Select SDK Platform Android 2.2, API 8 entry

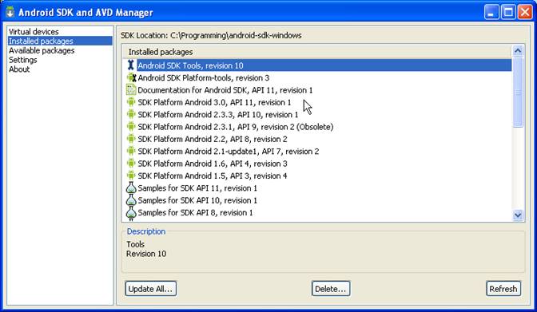(x=213, y=139)
